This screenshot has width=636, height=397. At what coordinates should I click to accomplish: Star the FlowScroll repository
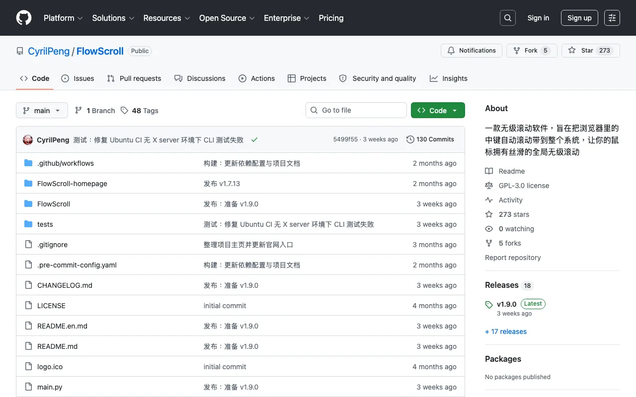(591, 51)
